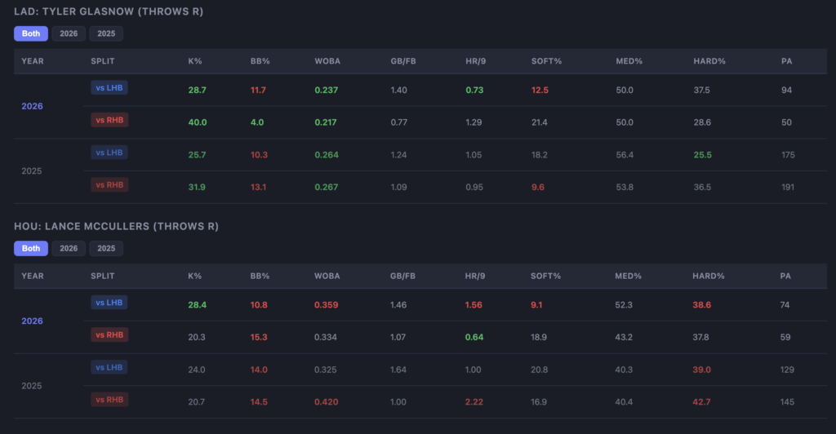836x434 pixels.
Task: Click the 0.420 WOBA value
Action: tap(327, 402)
